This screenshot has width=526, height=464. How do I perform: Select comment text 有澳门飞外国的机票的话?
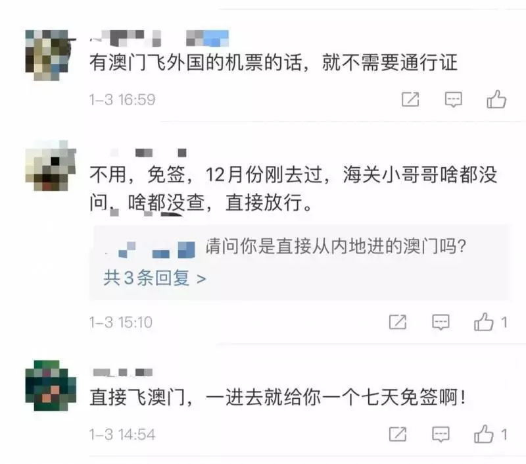[x=199, y=62]
